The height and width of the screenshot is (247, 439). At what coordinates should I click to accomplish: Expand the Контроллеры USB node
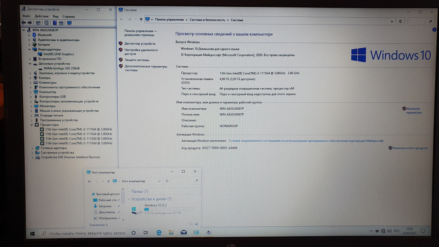[31, 97]
